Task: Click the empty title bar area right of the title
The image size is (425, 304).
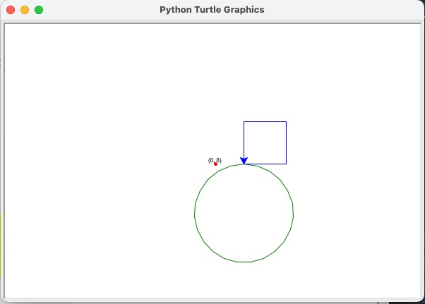Action: click(339, 10)
